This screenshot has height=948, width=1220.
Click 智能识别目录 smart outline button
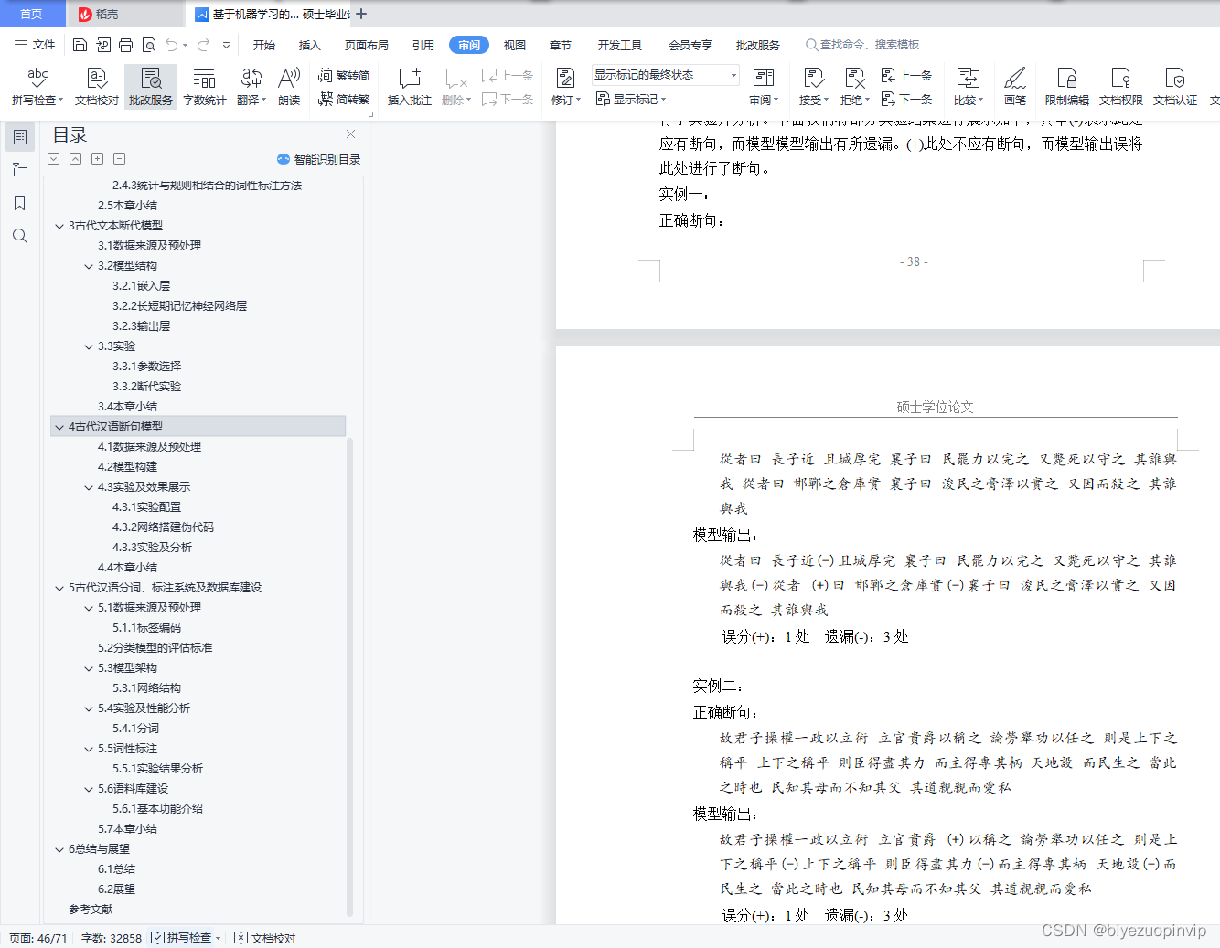(318, 159)
